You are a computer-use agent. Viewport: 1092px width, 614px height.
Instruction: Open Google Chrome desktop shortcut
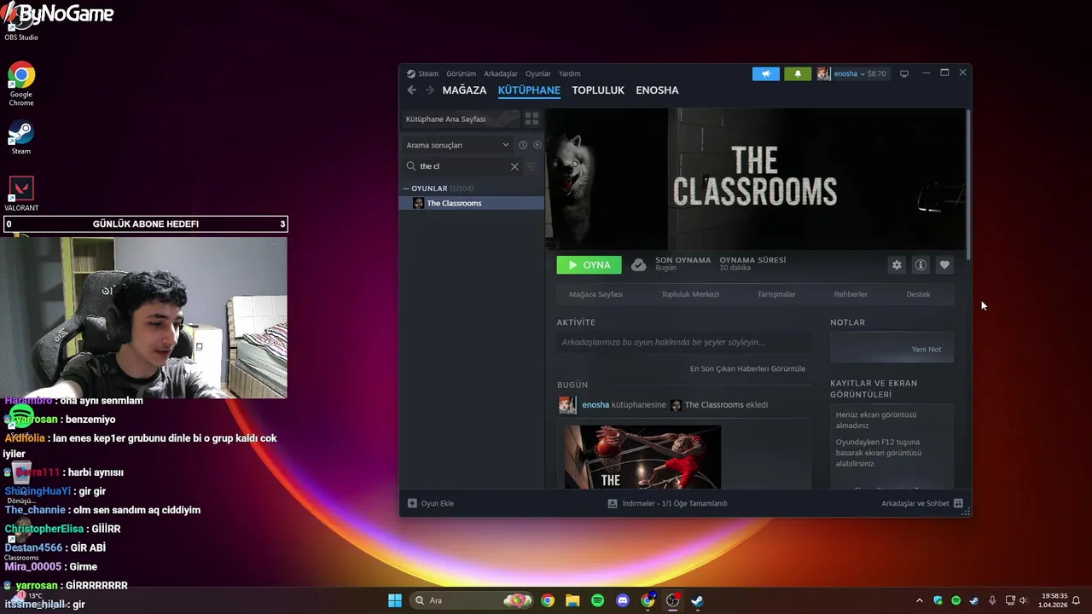pos(21,84)
